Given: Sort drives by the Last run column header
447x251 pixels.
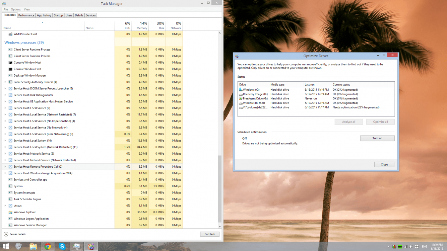Looking at the screenshot, I should 317,85.
